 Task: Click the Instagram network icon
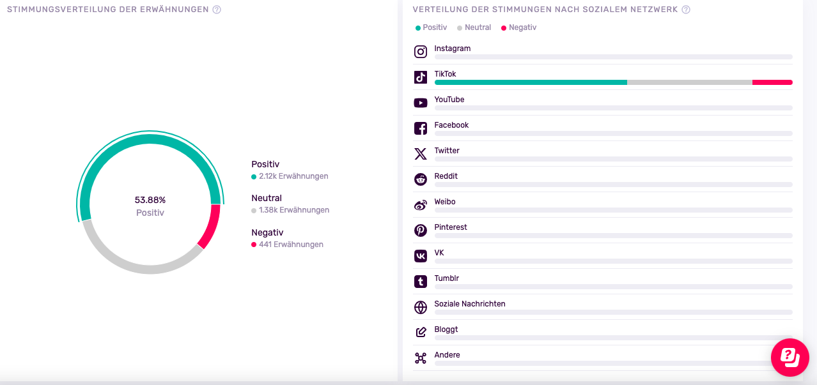[x=421, y=52]
